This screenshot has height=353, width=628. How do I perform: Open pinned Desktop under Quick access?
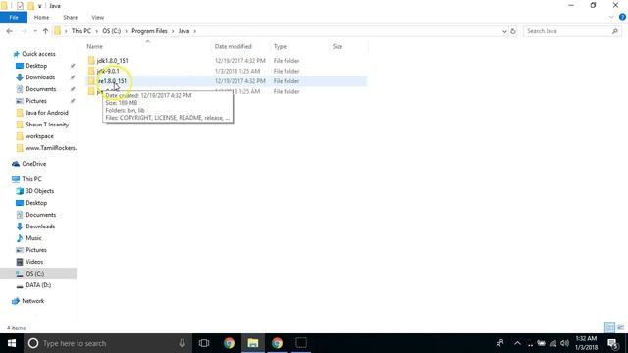click(x=36, y=66)
